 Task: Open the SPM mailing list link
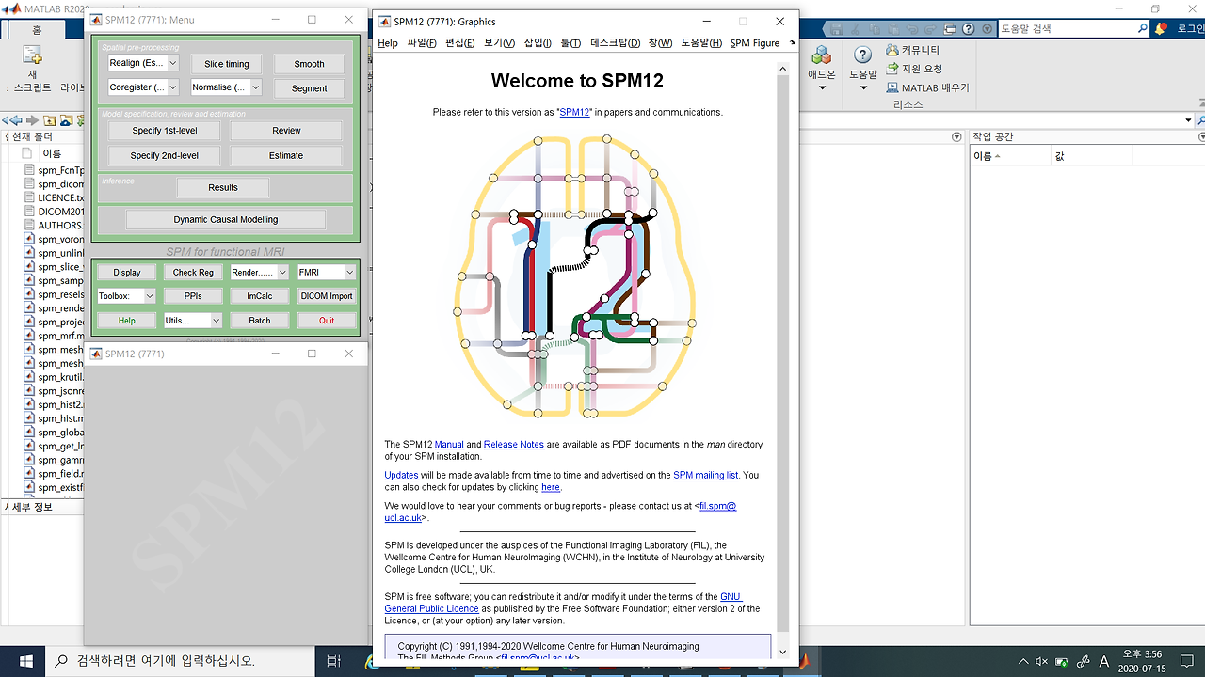705,475
